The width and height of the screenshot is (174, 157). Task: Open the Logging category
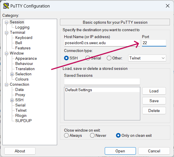22,27
